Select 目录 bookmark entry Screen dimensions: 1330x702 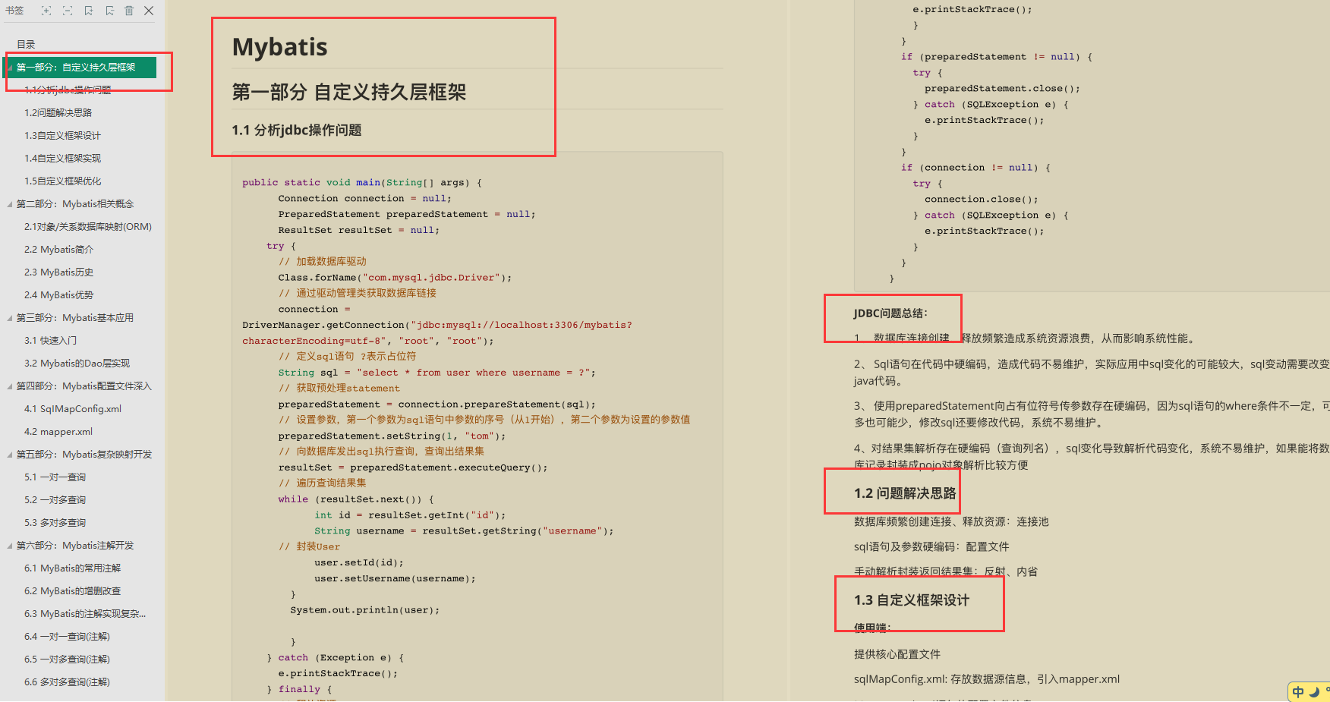coord(26,45)
